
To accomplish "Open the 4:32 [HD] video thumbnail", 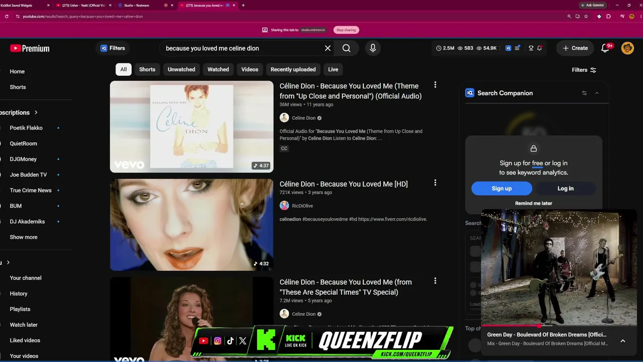I will (192, 225).
